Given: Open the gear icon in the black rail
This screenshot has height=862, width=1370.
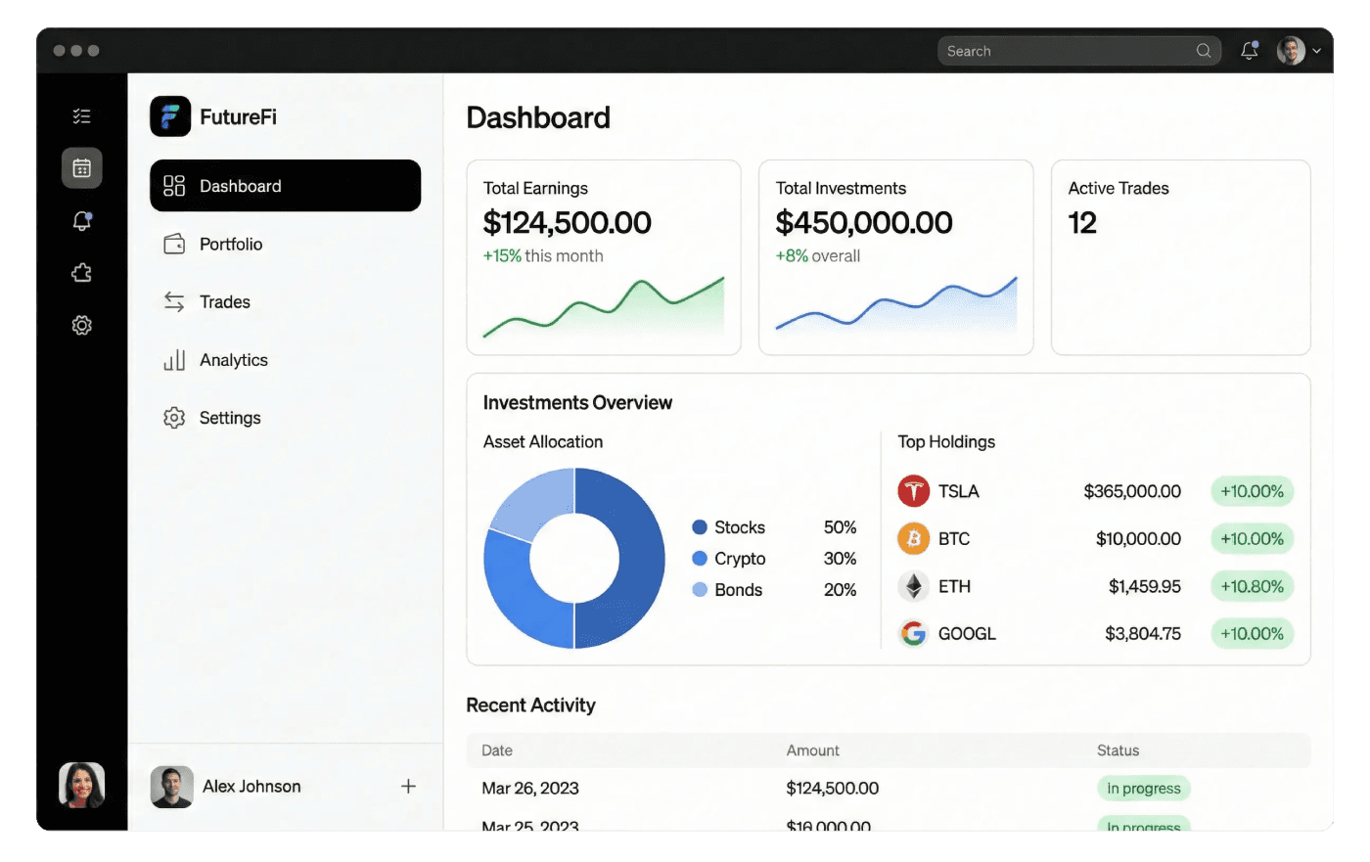Looking at the screenshot, I should click(82, 325).
